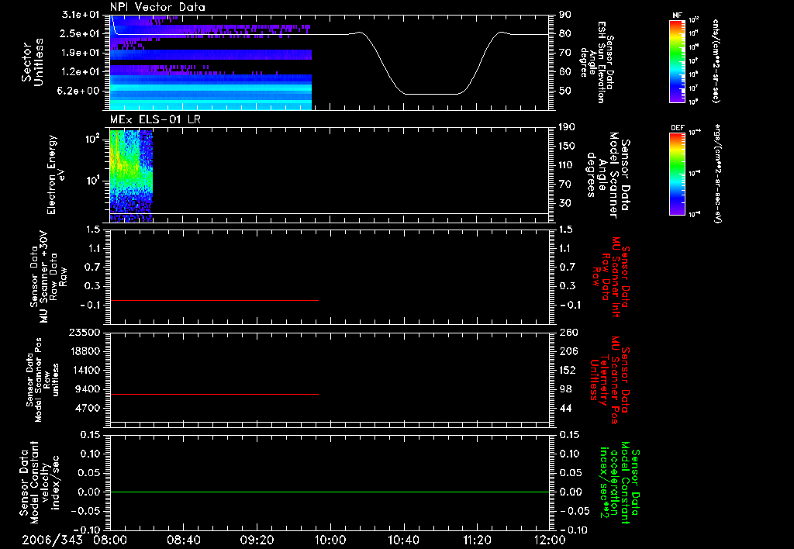
Task: Click the DEF energy flux color bar
Action: [677, 174]
